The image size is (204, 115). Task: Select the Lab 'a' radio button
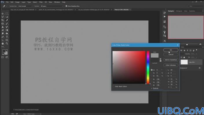[x=166, y=73]
